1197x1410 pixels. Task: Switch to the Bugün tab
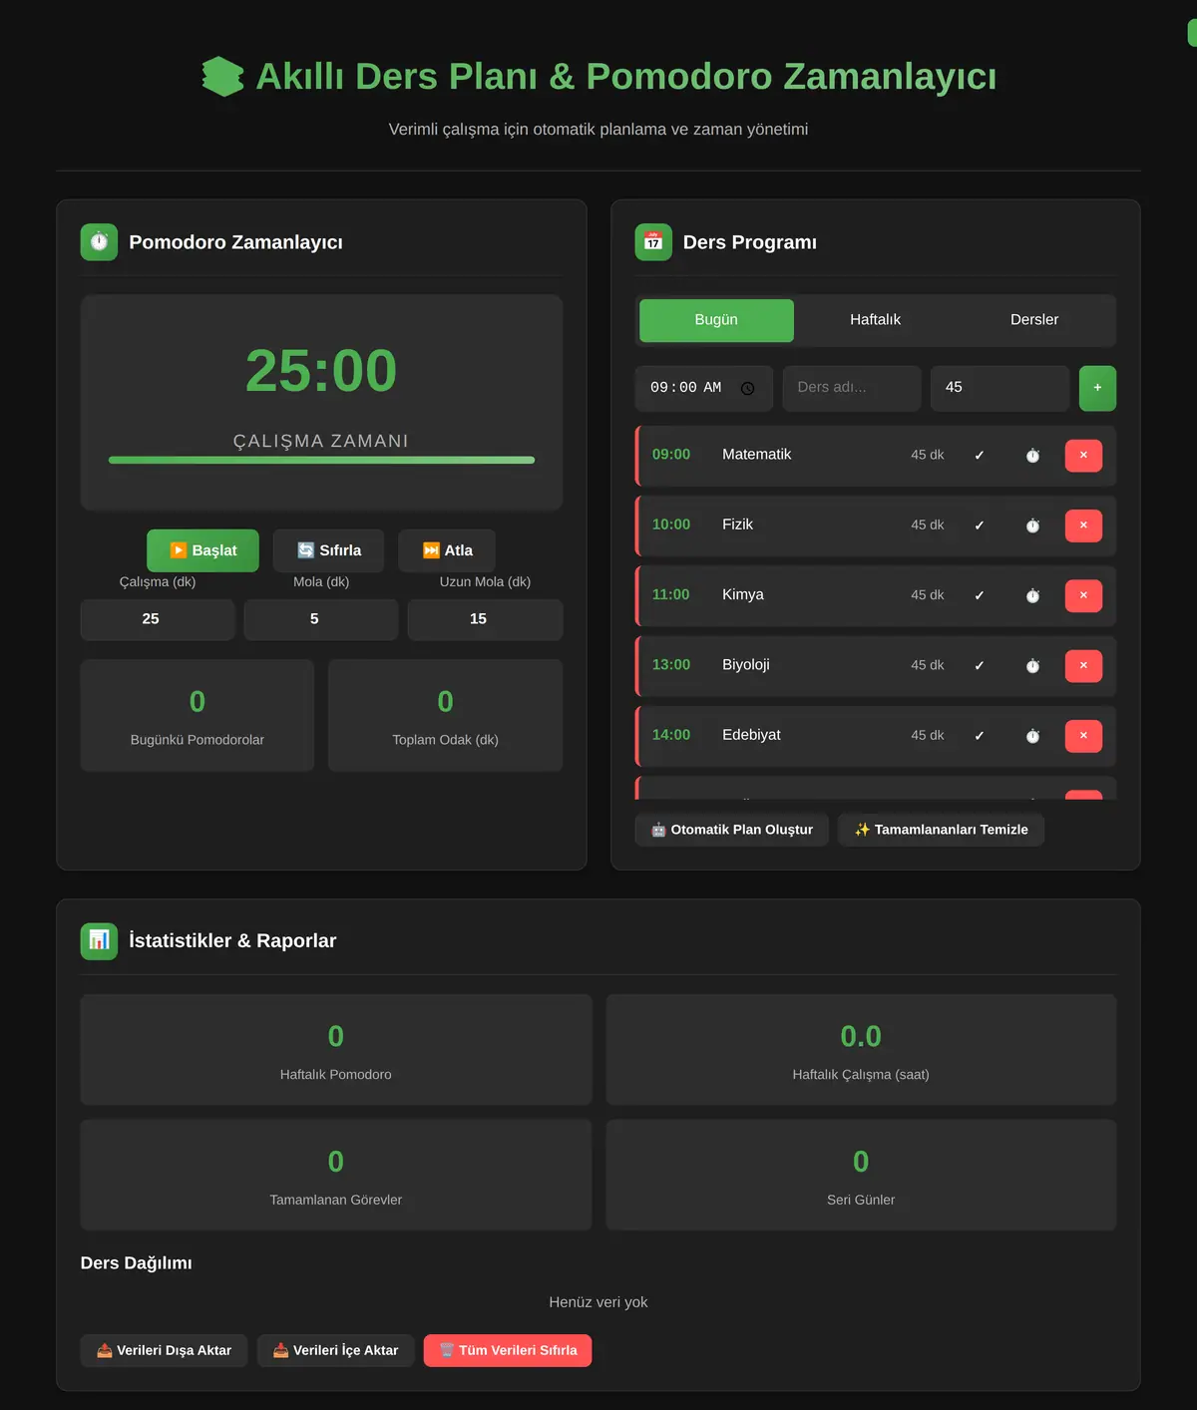pyautogui.click(x=716, y=320)
